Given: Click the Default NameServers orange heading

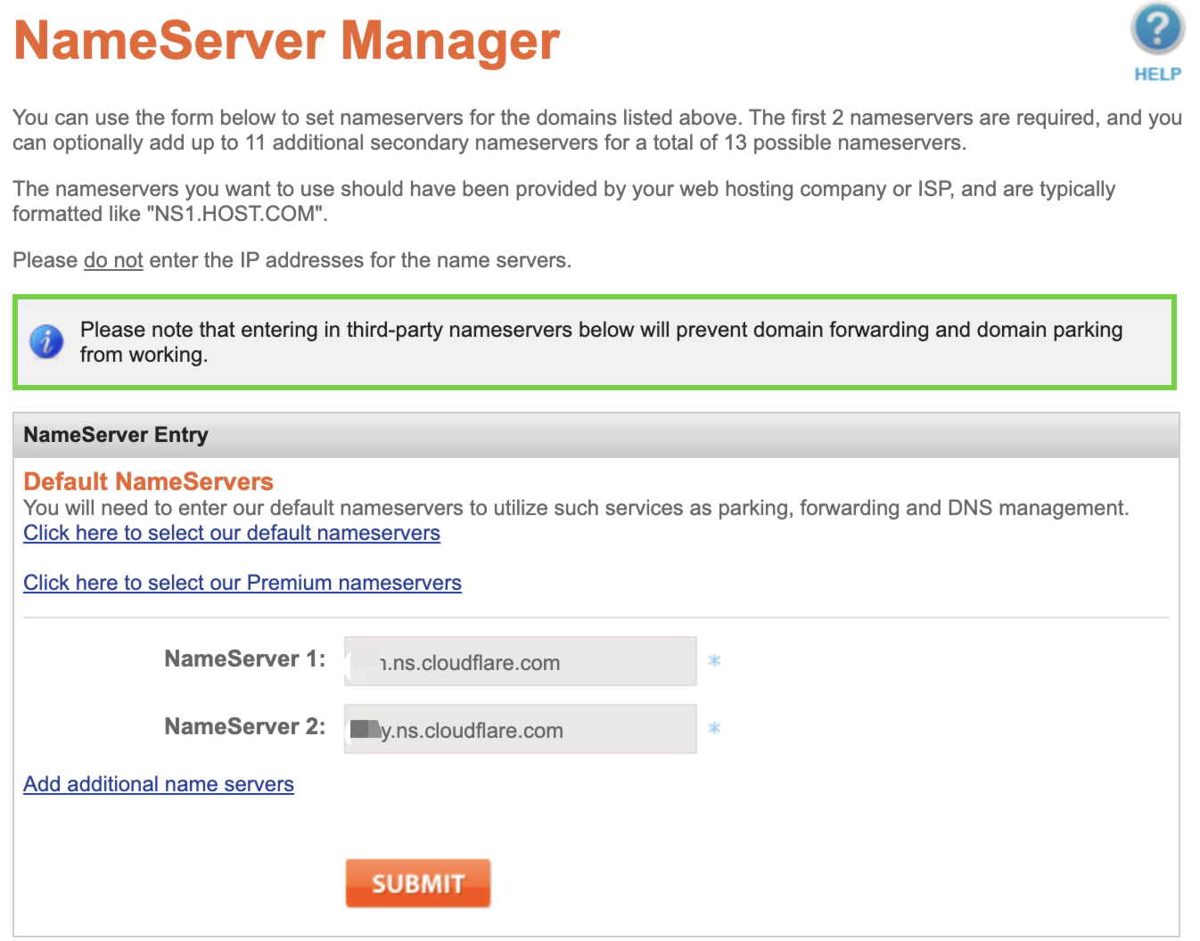Looking at the screenshot, I should coord(148,482).
